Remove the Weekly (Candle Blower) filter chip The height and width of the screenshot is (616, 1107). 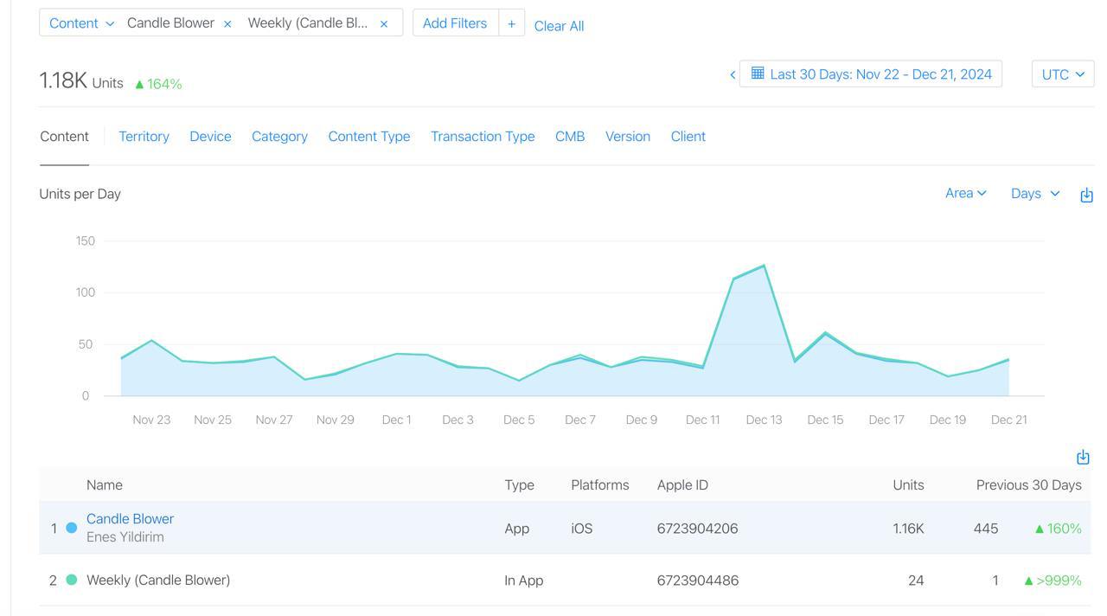[x=384, y=24]
